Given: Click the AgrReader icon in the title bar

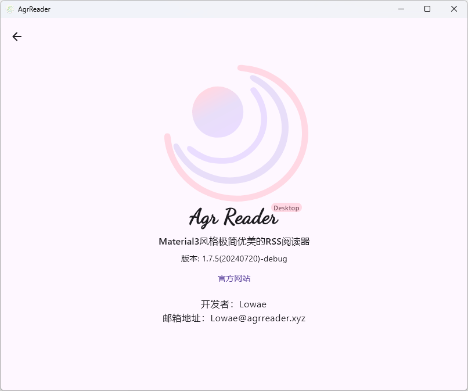Looking at the screenshot, I should click(x=9, y=9).
